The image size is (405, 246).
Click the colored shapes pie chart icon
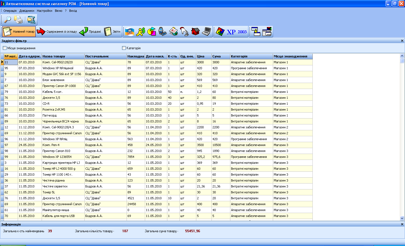click(x=152, y=32)
